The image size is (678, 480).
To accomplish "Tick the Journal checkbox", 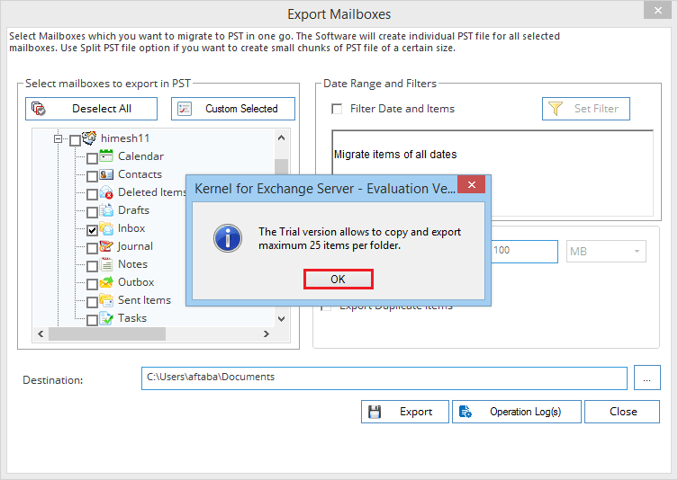I will click(92, 248).
